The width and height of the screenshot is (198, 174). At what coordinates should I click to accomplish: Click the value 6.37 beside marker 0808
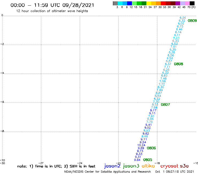[x=168, y=64]
